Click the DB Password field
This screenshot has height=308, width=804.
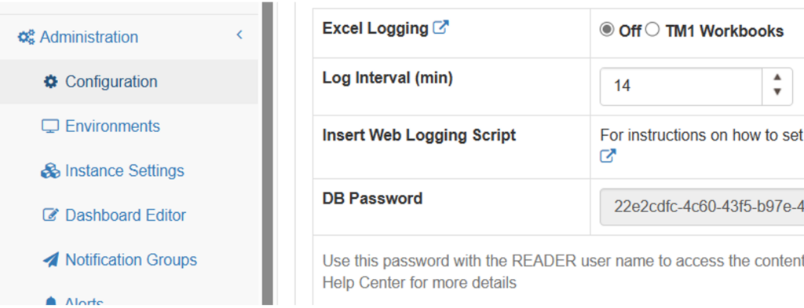(702, 207)
